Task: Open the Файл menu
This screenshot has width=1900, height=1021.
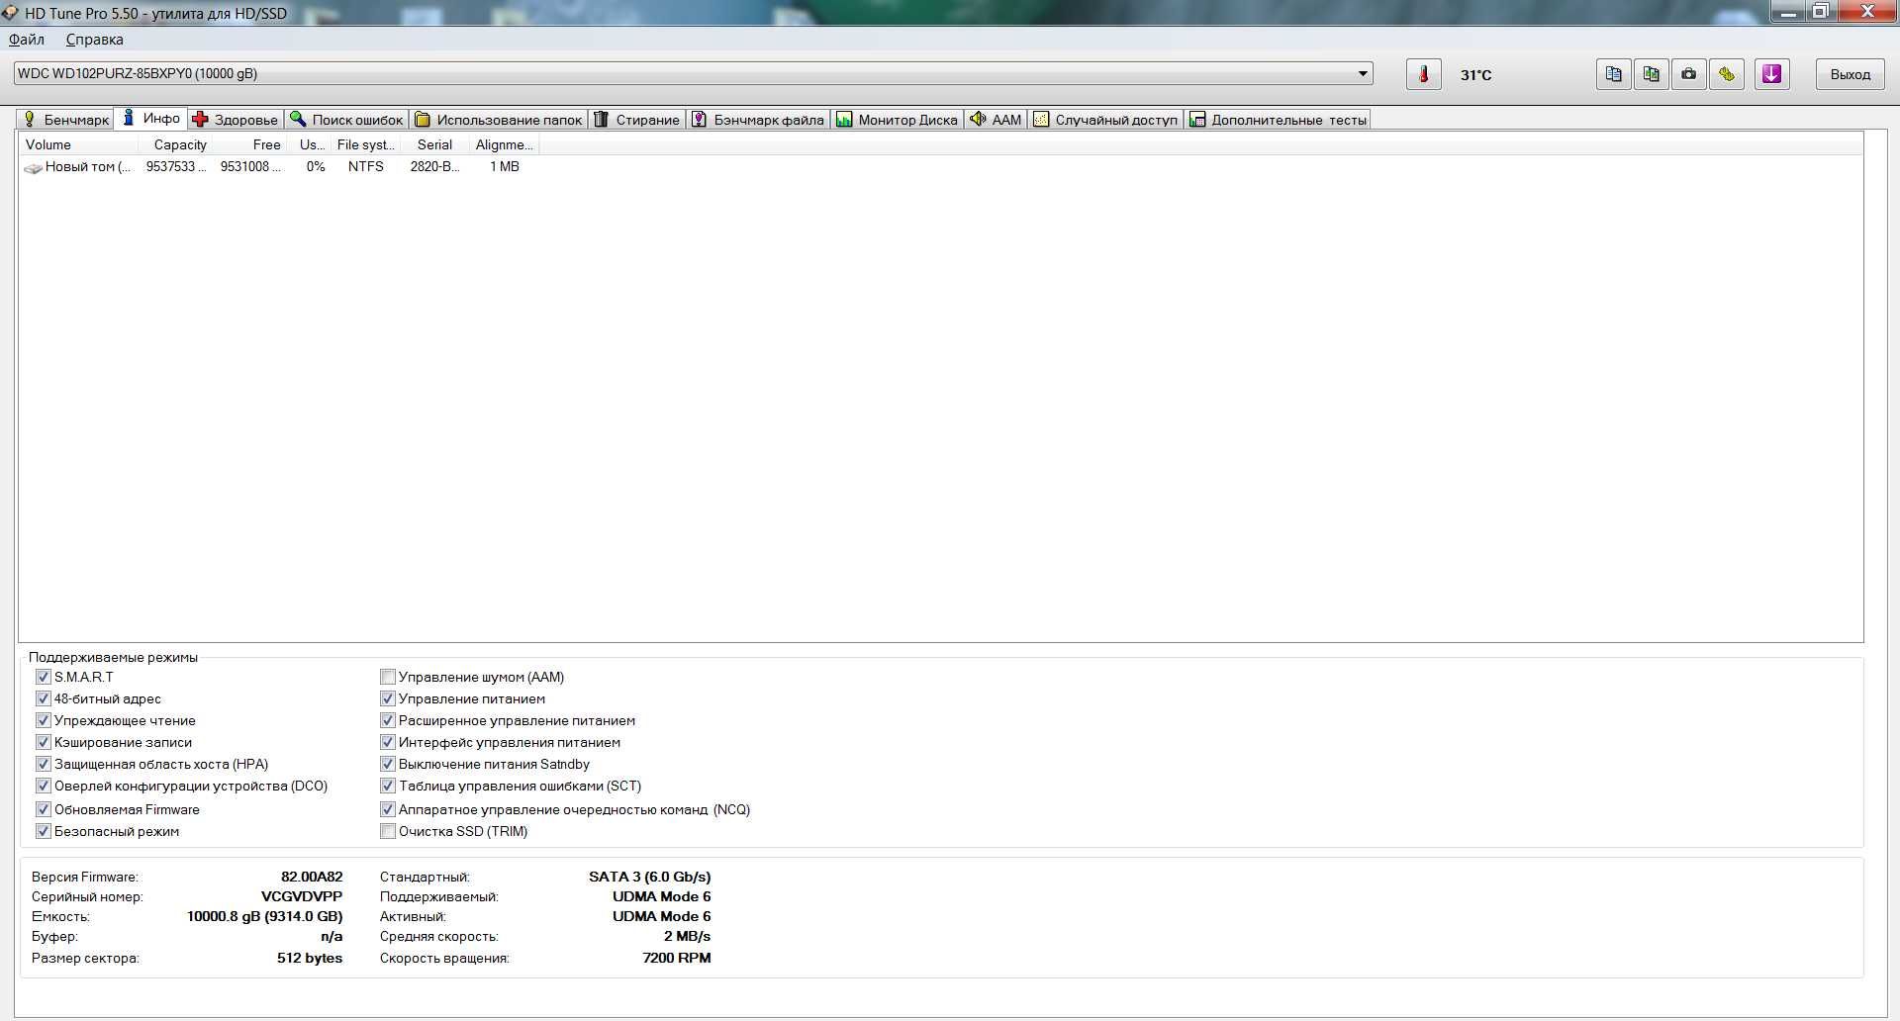Action: click(x=27, y=40)
